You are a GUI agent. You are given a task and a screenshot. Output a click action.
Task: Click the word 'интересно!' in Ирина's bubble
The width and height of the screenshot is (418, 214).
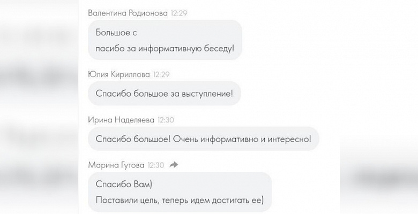pos(289,139)
